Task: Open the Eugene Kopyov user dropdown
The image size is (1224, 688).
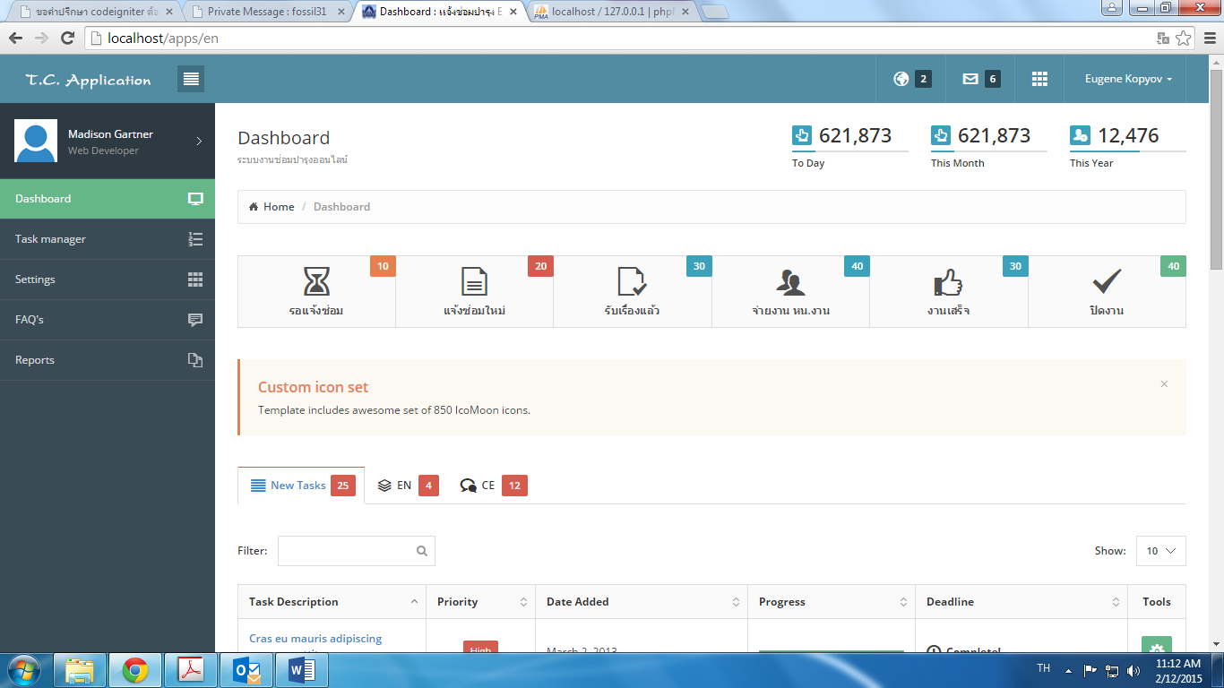Action: click(1129, 79)
